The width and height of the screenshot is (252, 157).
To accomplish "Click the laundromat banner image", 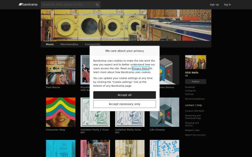I will (x=126, y=25).
